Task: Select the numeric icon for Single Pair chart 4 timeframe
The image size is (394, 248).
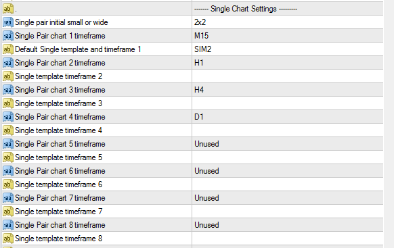Action: click(7, 117)
